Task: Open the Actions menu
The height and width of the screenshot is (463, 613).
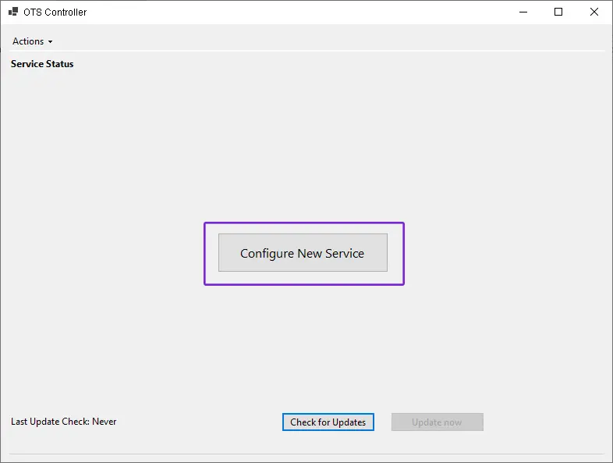Action: point(29,41)
